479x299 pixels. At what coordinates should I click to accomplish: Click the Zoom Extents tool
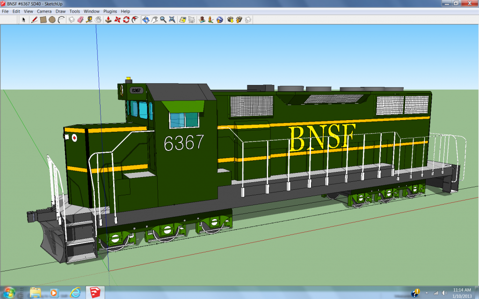[x=172, y=20]
